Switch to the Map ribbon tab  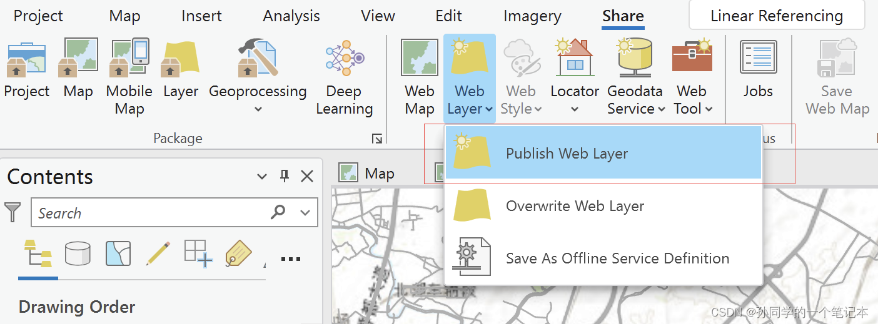tap(124, 16)
